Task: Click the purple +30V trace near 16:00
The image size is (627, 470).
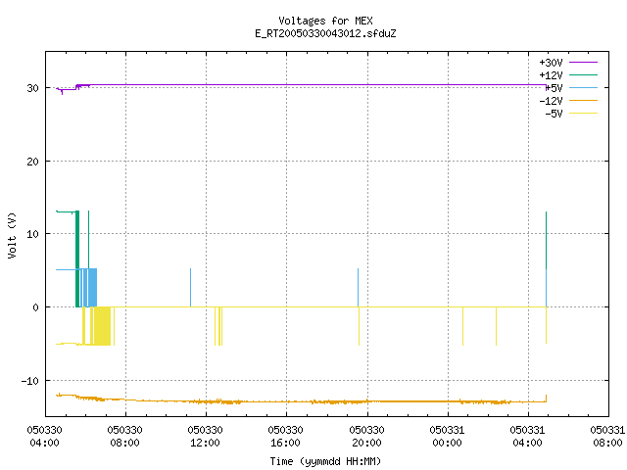Action: (286, 85)
